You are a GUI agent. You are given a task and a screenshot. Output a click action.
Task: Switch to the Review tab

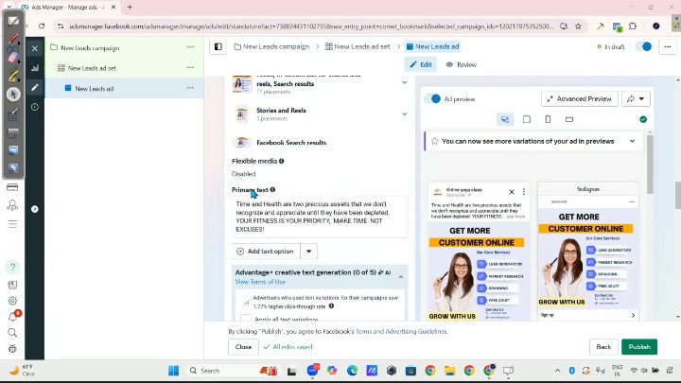click(462, 64)
